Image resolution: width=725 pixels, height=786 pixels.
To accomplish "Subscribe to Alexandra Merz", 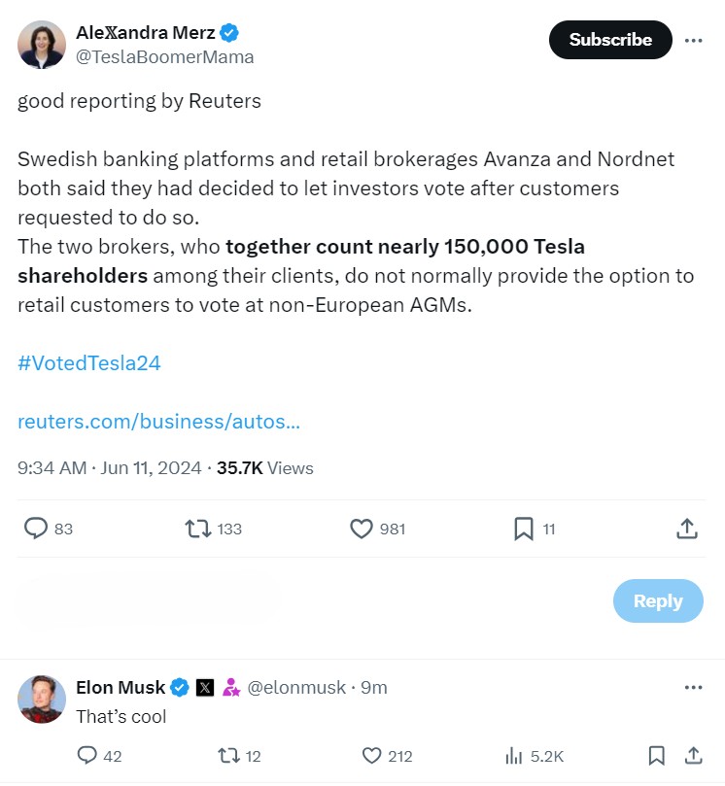I will (x=610, y=40).
